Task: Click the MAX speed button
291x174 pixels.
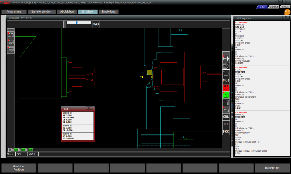Action: [x=96, y=24]
